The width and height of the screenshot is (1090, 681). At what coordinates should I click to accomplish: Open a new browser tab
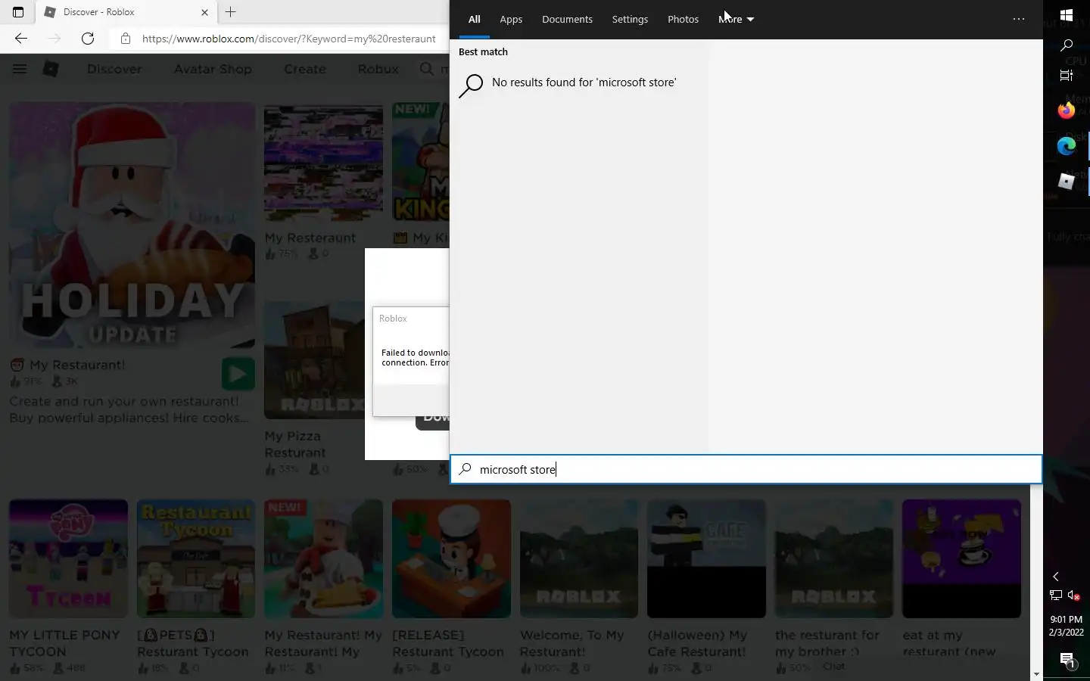pos(231,12)
